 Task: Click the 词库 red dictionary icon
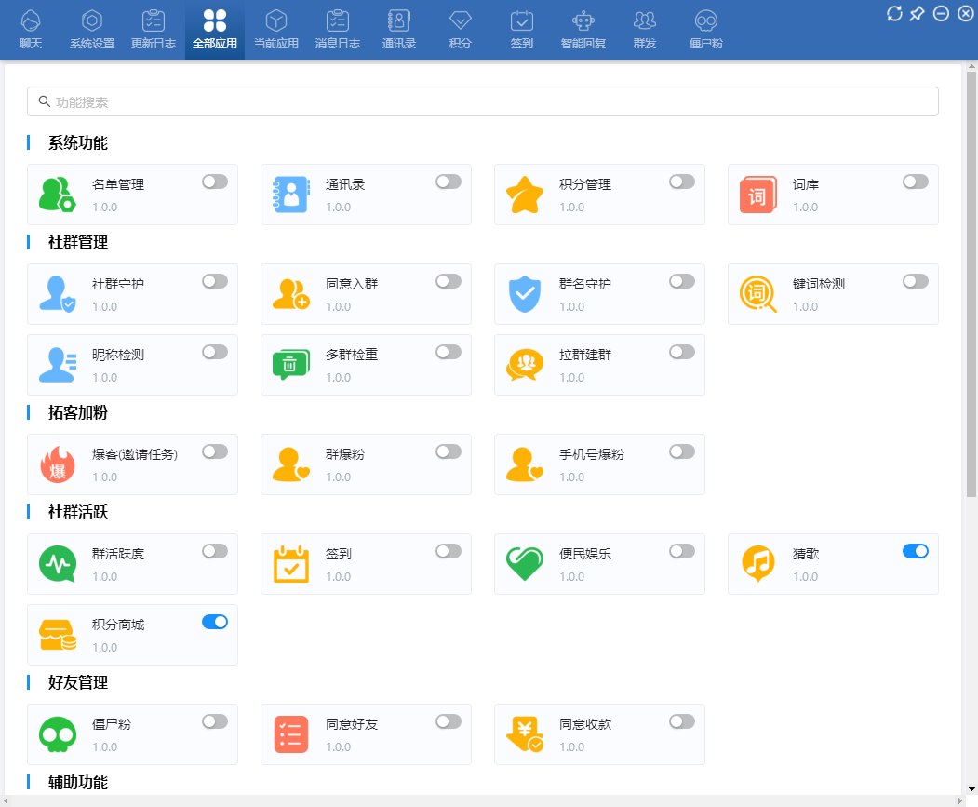pyautogui.click(x=757, y=195)
